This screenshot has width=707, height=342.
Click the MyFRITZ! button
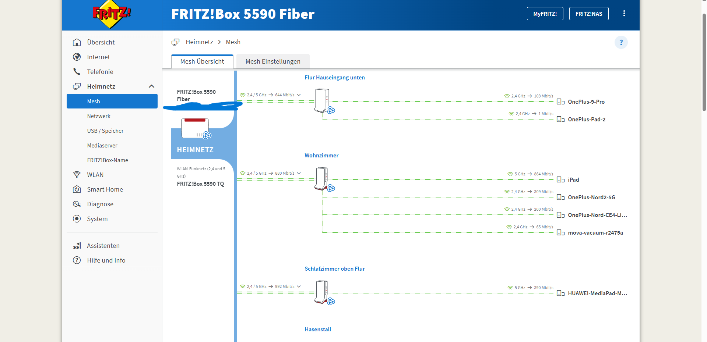[545, 14]
